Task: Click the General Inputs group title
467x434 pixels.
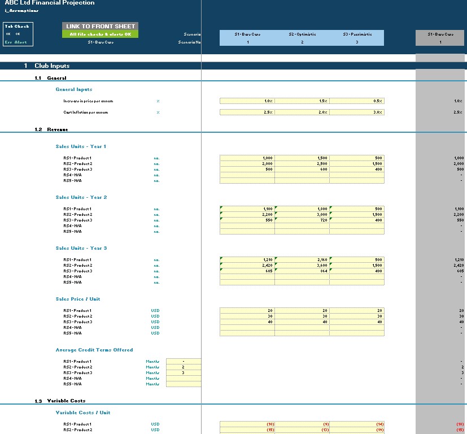Action: [74, 89]
